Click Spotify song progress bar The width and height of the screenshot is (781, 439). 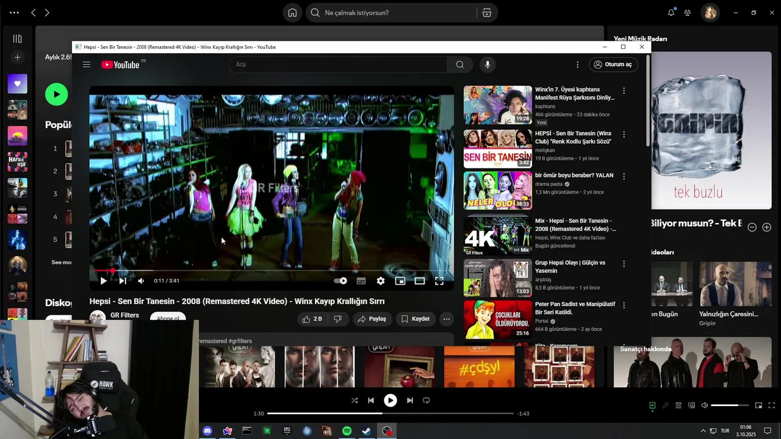(390, 413)
